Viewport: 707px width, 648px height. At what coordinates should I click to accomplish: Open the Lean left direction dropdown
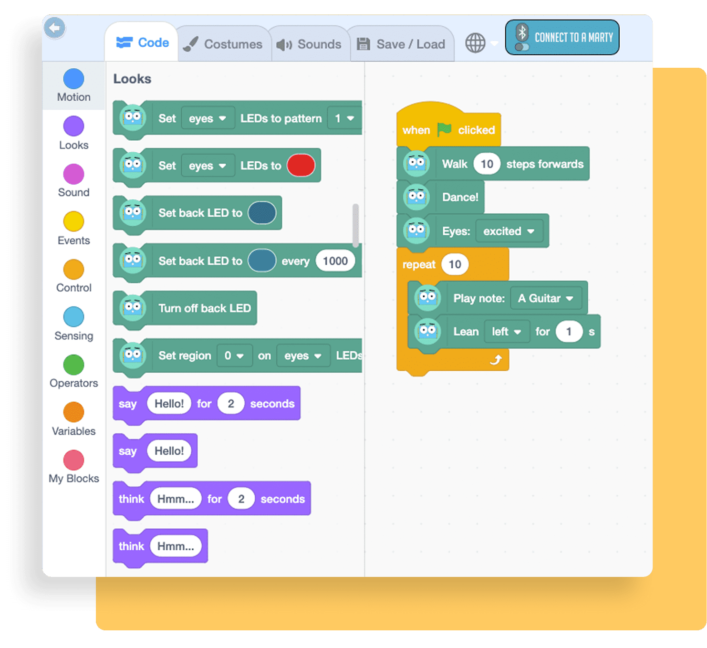pyautogui.click(x=506, y=332)
